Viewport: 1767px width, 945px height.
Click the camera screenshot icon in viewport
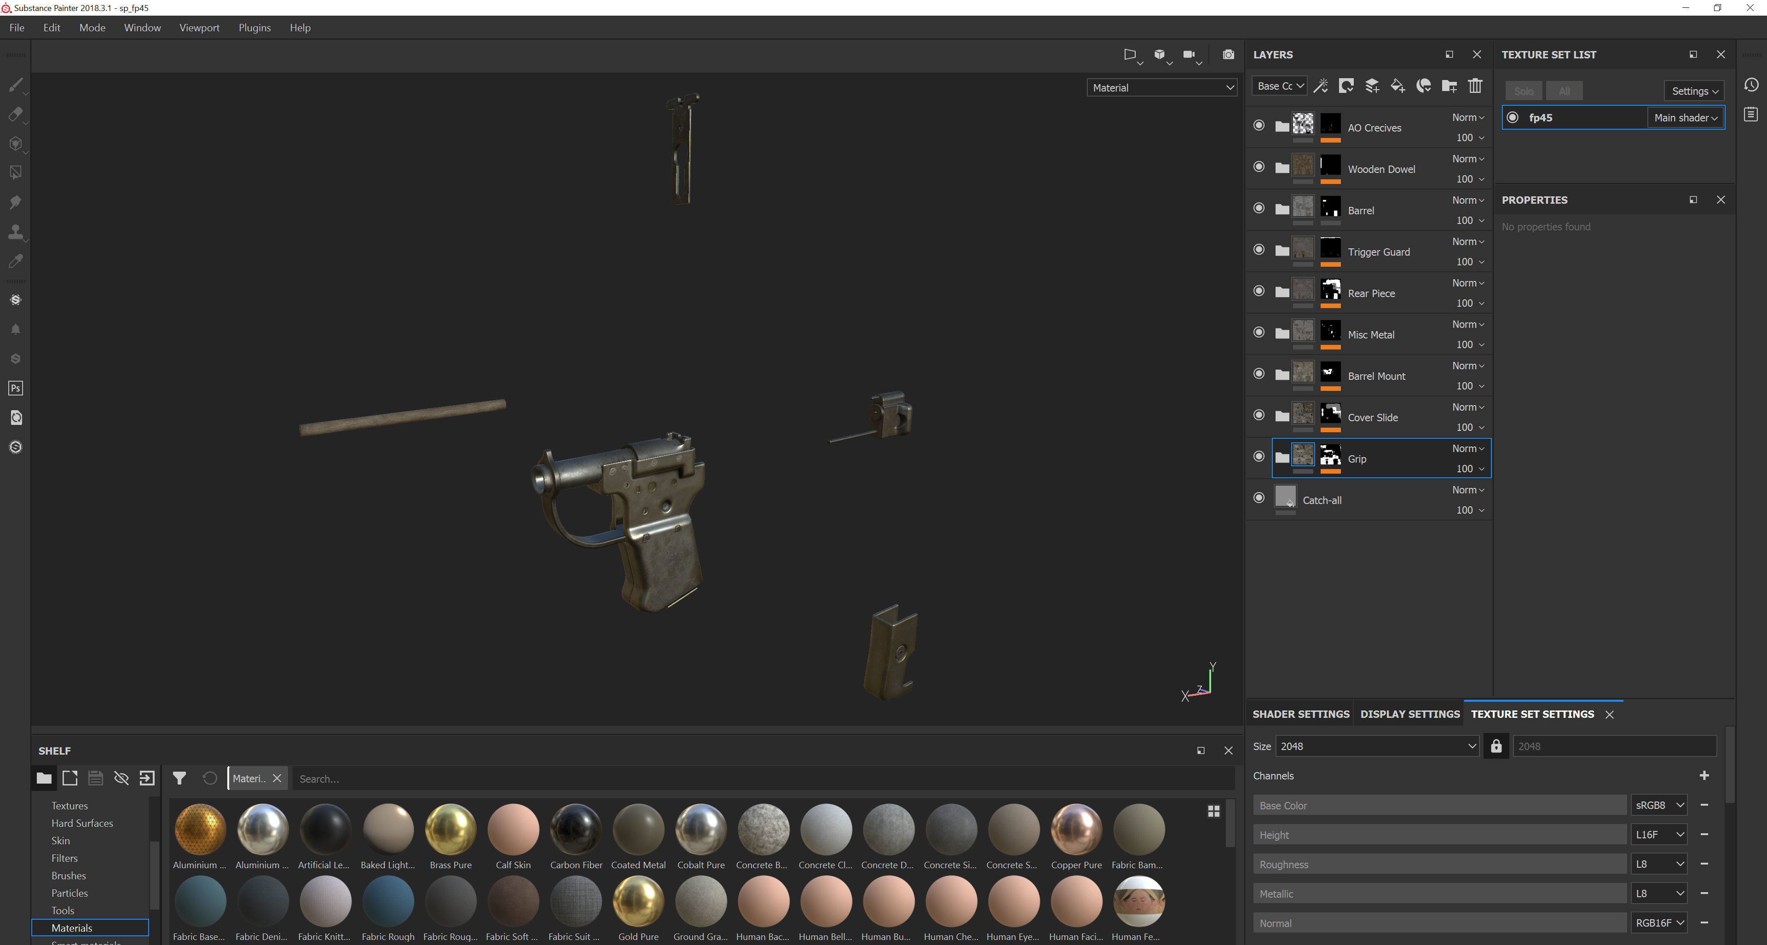coord(1228,55)
